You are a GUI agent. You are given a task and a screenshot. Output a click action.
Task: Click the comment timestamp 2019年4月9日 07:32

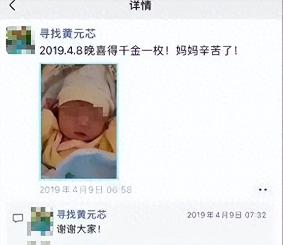coord(226,215)
